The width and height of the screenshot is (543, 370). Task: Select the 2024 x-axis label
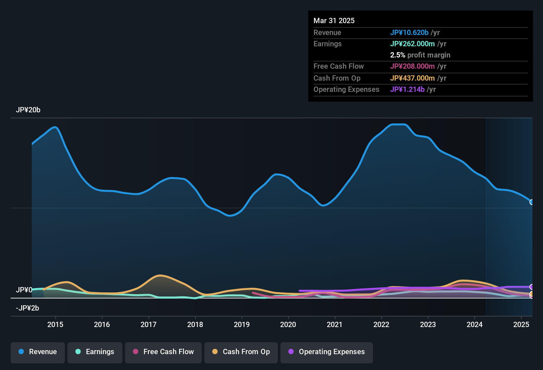[475, 324]
